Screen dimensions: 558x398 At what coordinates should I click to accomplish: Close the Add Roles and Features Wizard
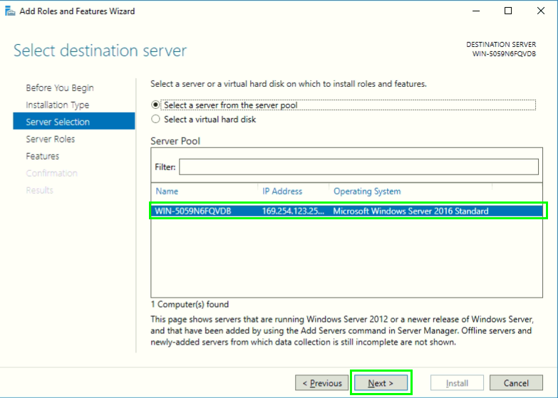tap(541, 11)
